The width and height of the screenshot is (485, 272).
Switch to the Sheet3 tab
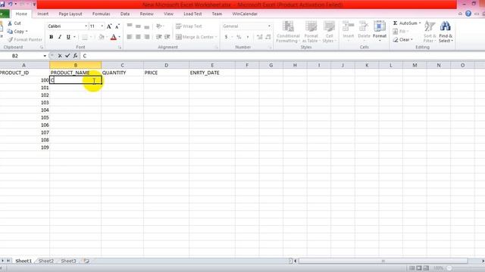(68, 261)
